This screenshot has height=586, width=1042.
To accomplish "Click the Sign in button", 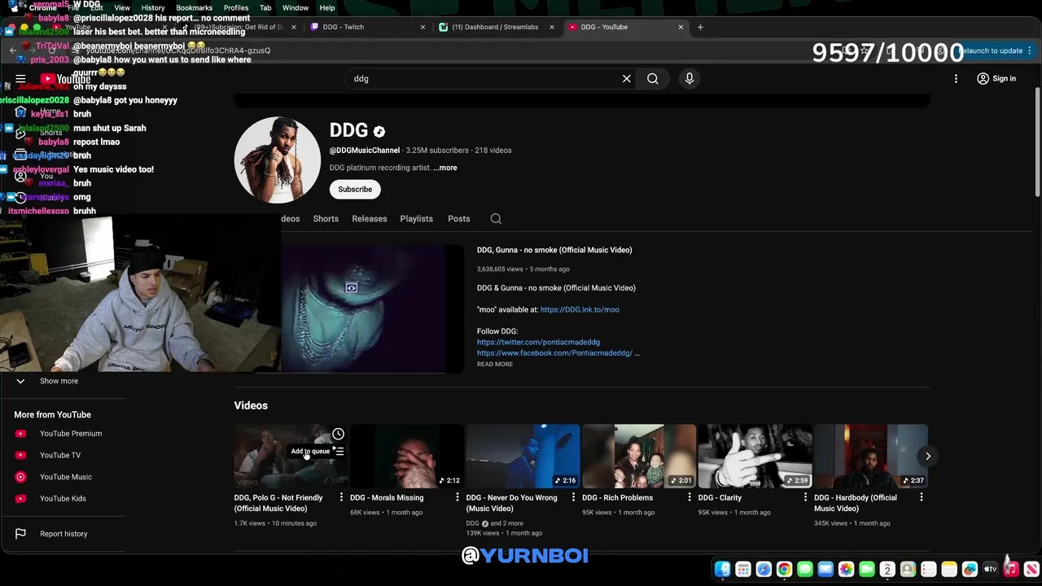I will point(996,79).
